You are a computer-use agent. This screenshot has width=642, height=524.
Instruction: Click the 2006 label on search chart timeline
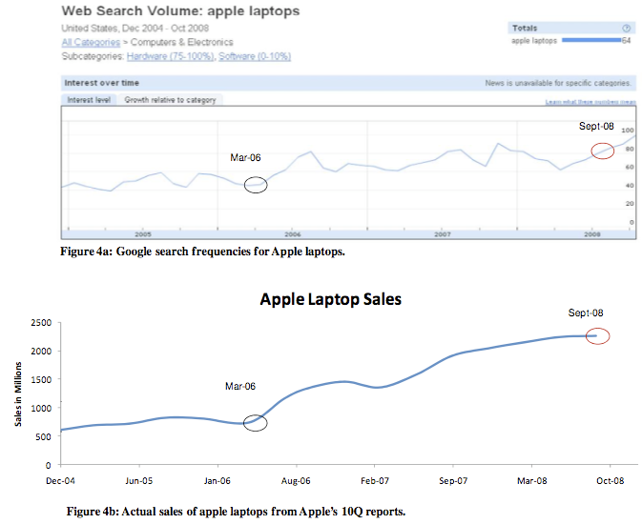[x=293, y=234]
